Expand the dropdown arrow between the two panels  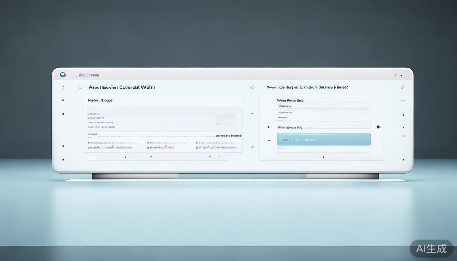point(252,114)
